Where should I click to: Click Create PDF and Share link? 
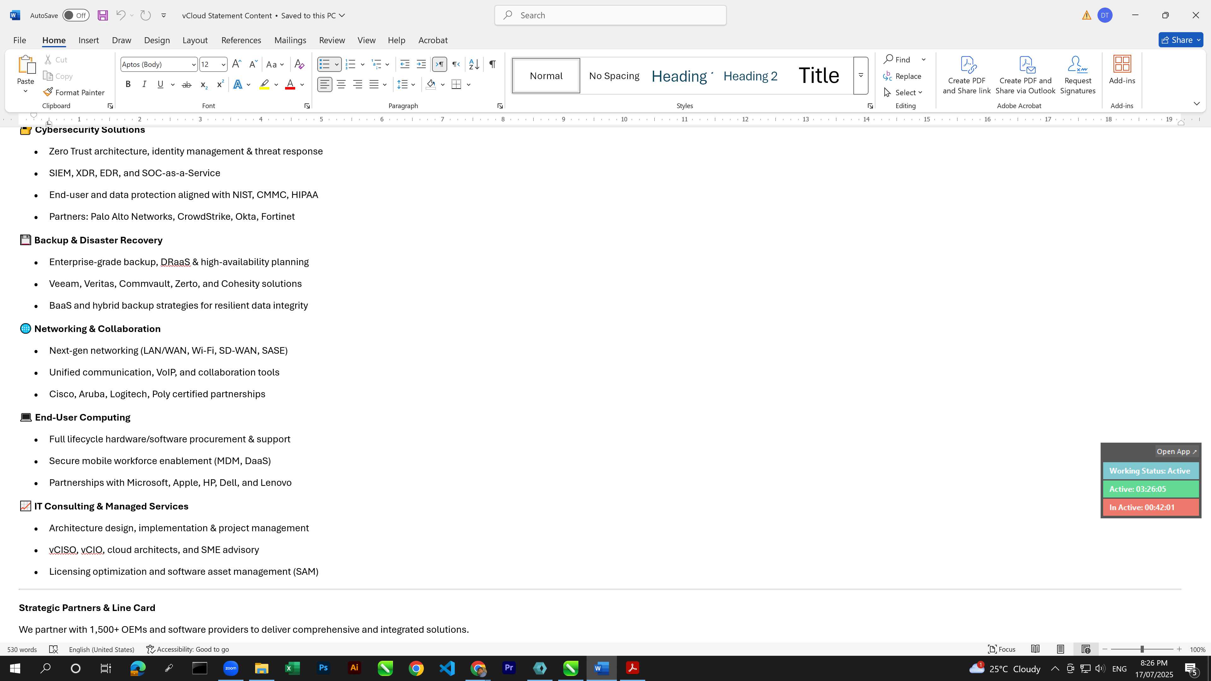(967, 75)
